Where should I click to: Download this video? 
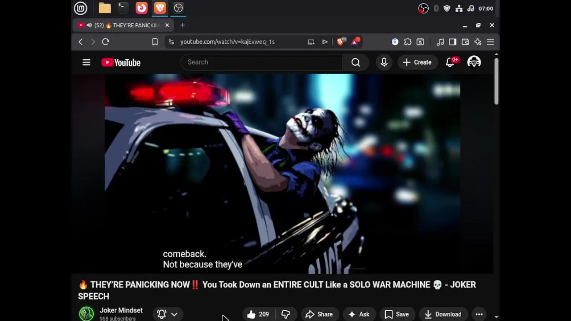coord(443,314)
